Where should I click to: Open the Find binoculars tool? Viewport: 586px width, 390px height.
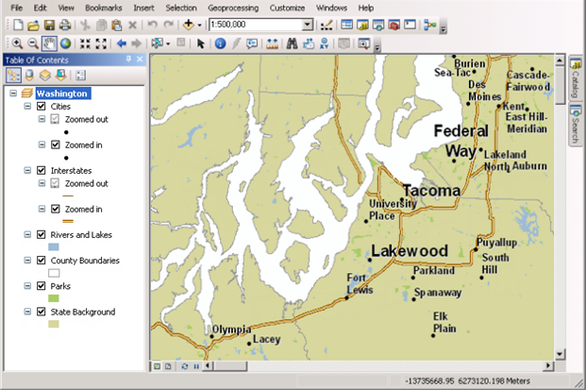pyautogui.click(x=293, y=43)
